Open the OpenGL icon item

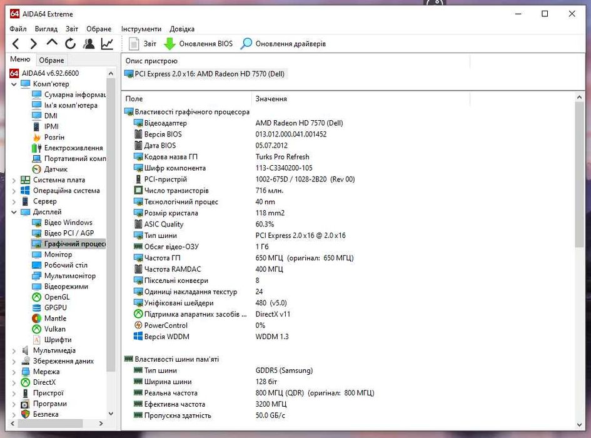pyautogui.click(x=51, y=297)
